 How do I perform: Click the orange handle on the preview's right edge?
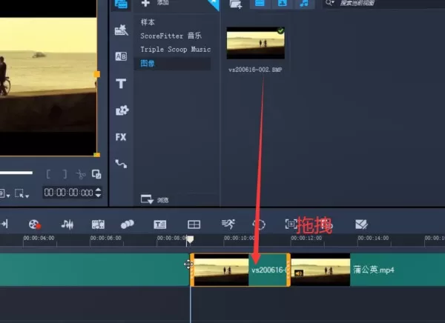[x=96, y=74]
